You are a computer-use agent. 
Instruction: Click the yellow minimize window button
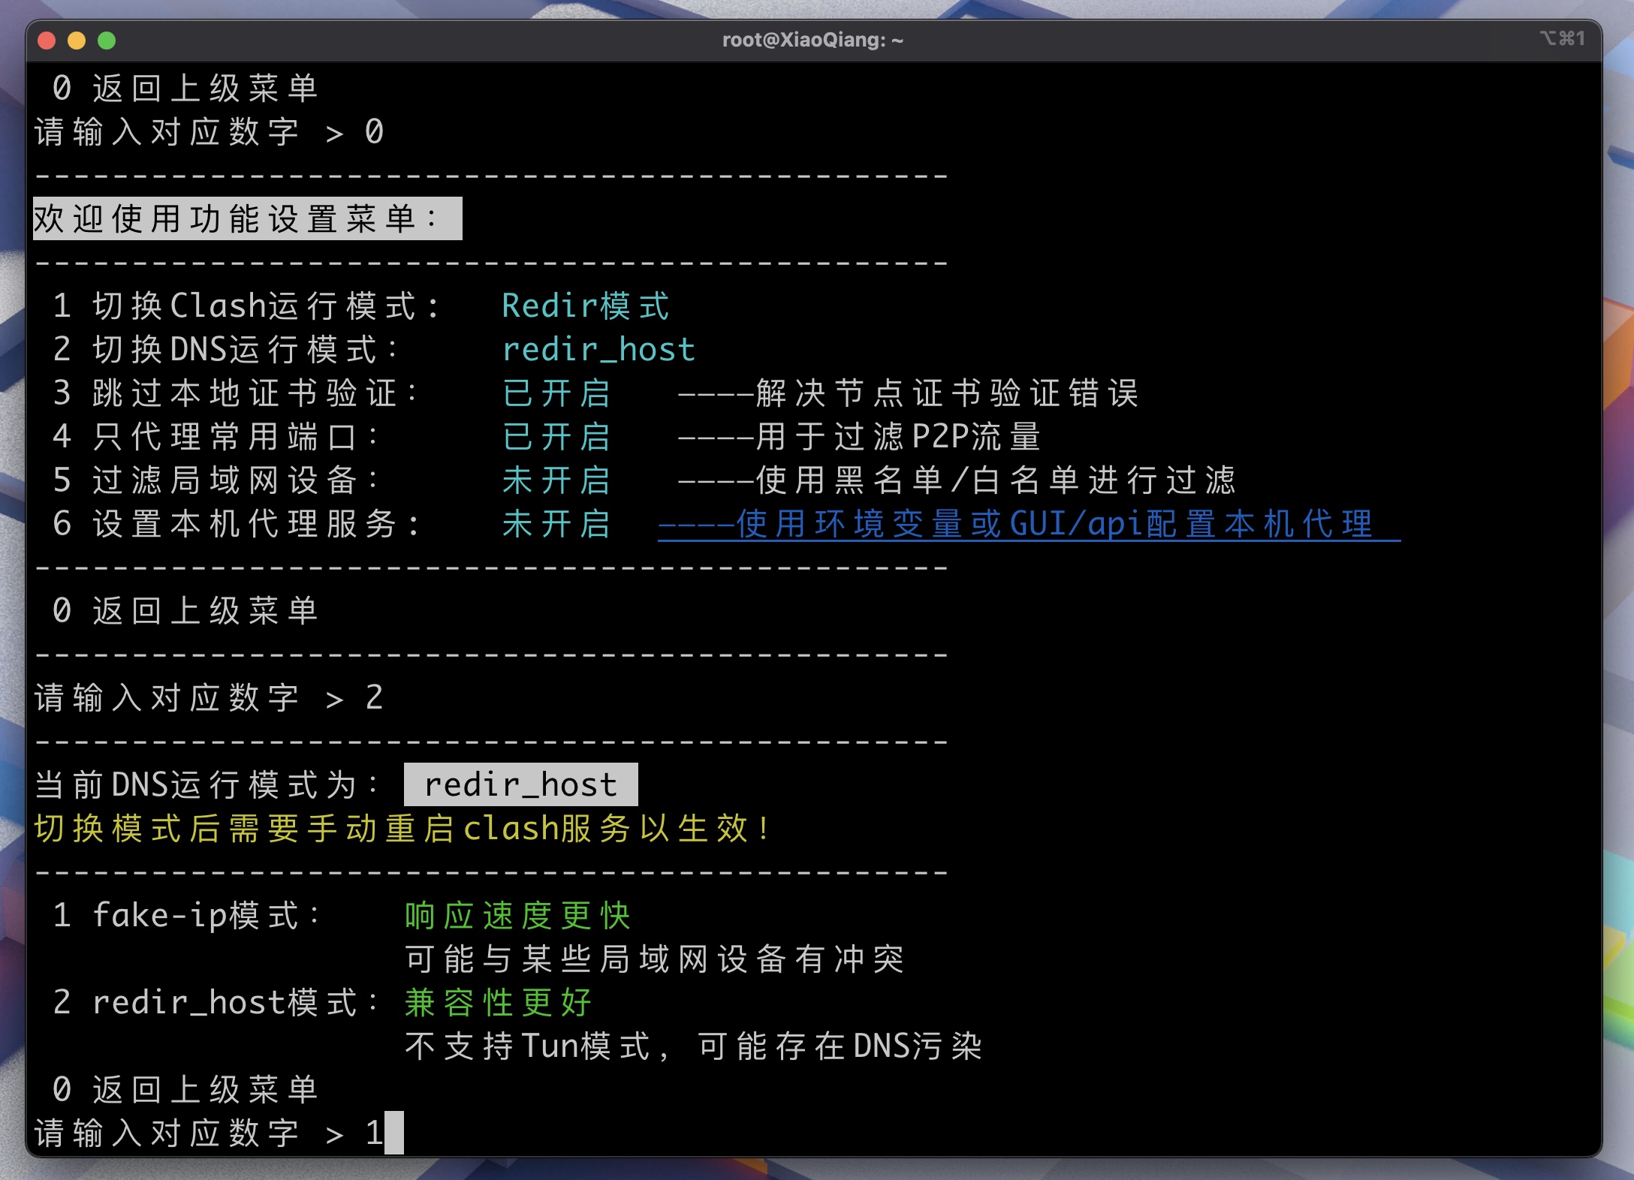[x=77, y=41]
